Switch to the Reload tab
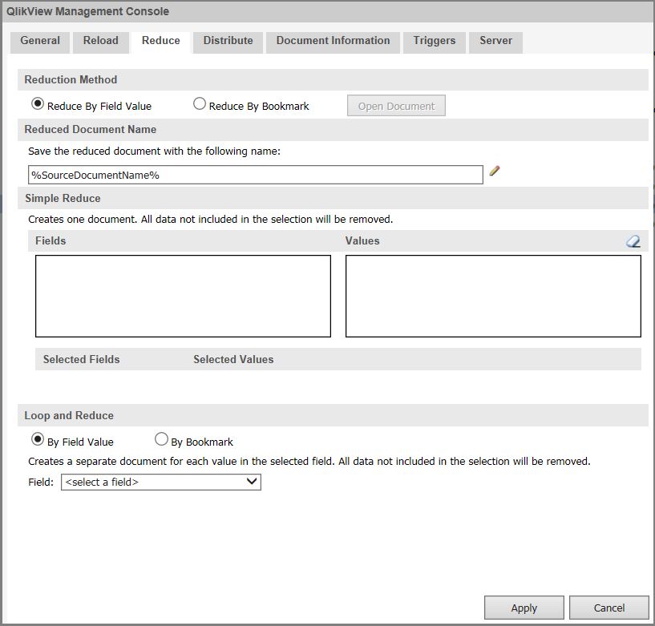655x626 pixels. (x=101, y=42)
